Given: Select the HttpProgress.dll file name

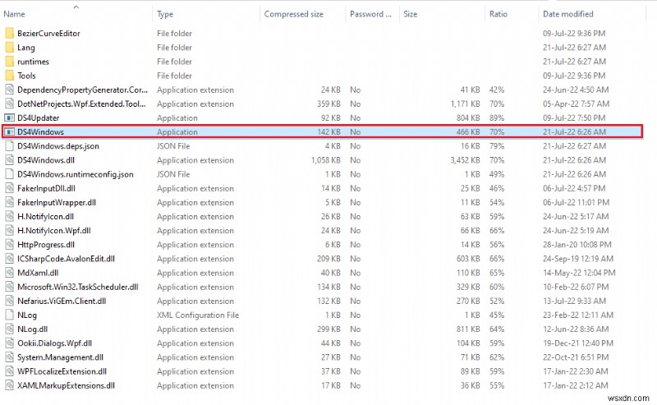Looking at the screenshot, I should [46, 245].
